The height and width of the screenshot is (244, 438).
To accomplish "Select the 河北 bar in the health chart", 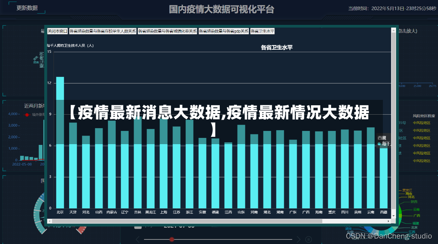I will pos(86,172).
